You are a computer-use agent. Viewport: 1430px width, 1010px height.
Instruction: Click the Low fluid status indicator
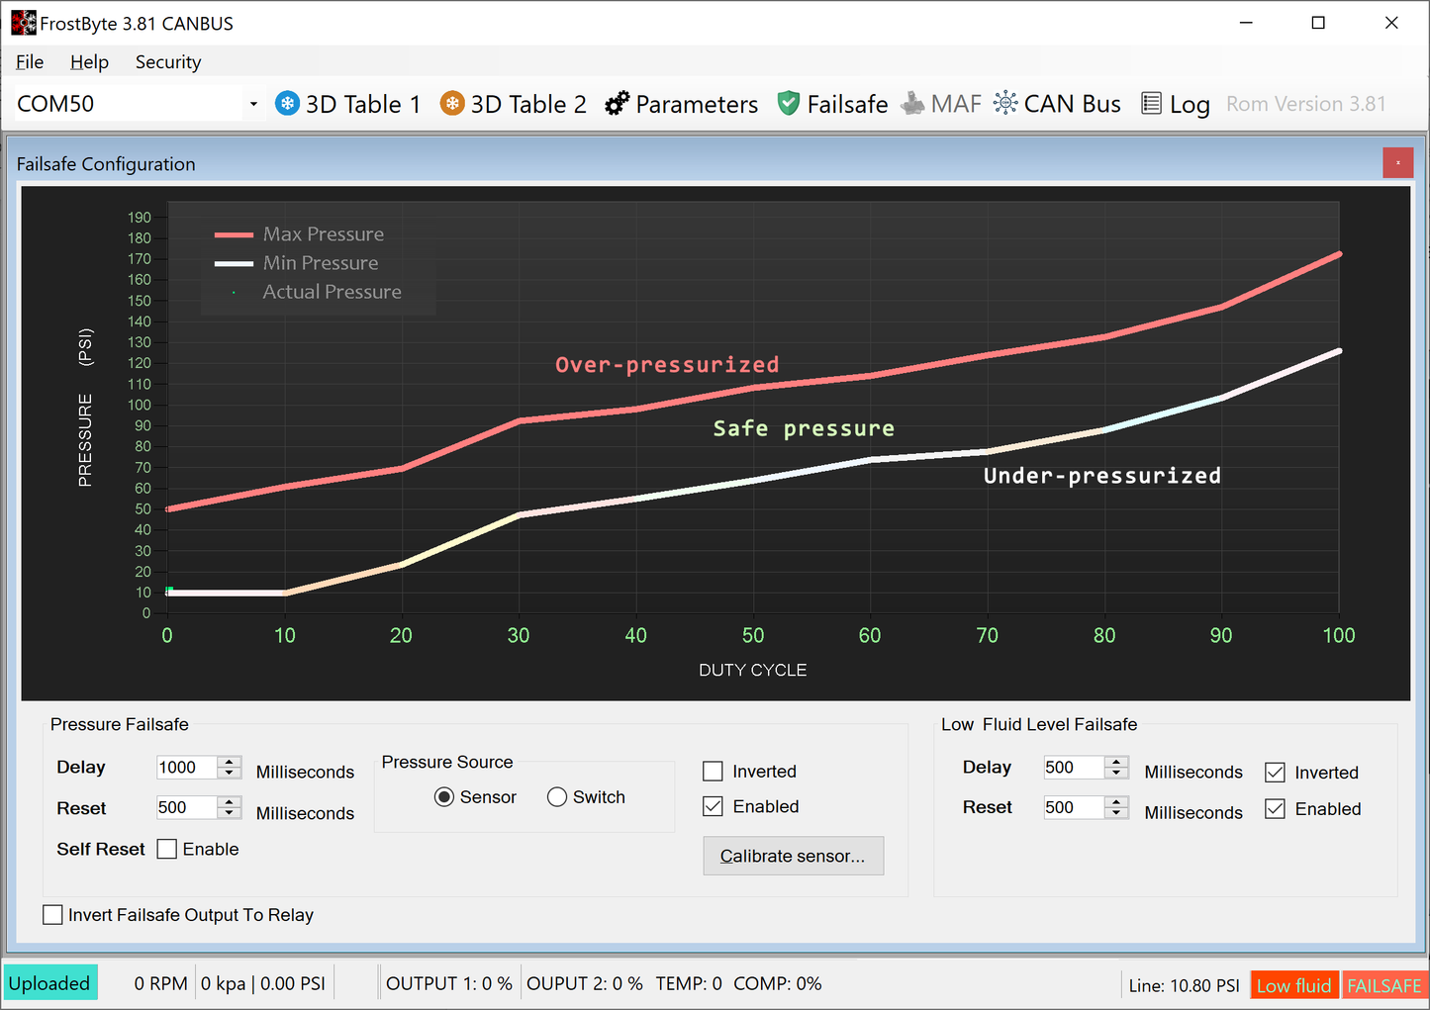click(x=1293, y=985)
